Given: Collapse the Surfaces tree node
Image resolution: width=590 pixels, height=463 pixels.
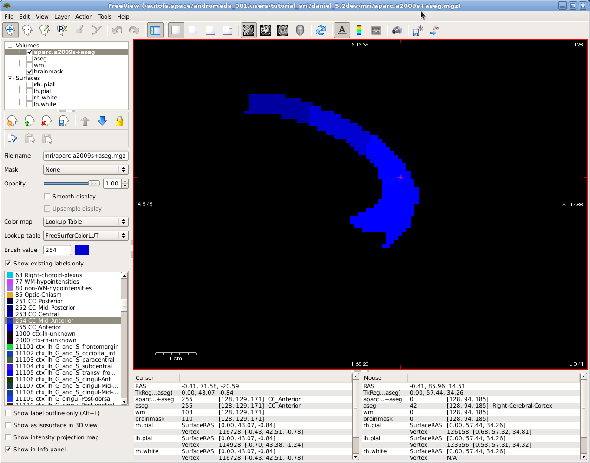Looking at the screenshot, I should tap(10, 78).
